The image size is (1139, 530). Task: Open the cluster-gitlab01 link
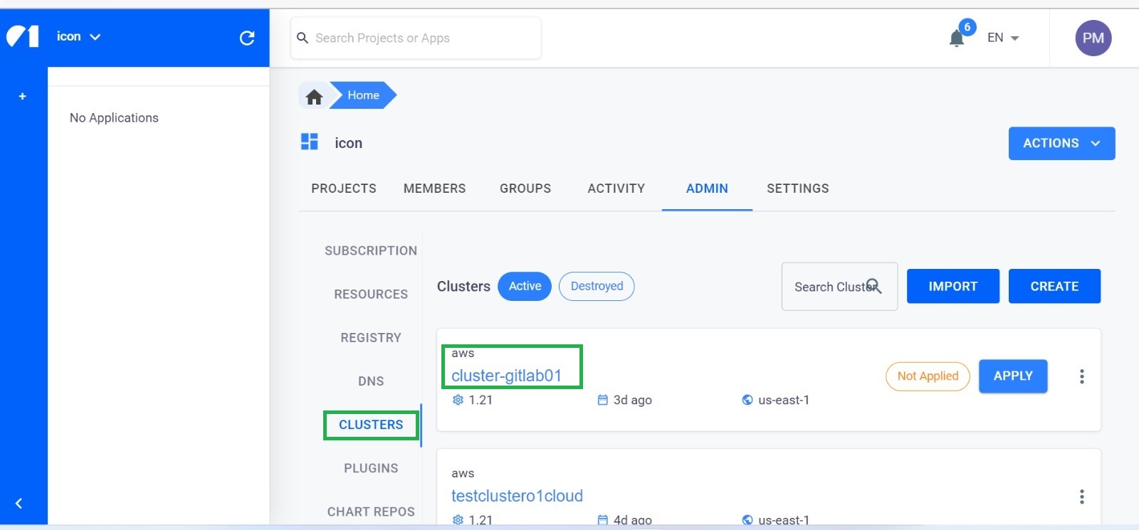coord(506,376)
